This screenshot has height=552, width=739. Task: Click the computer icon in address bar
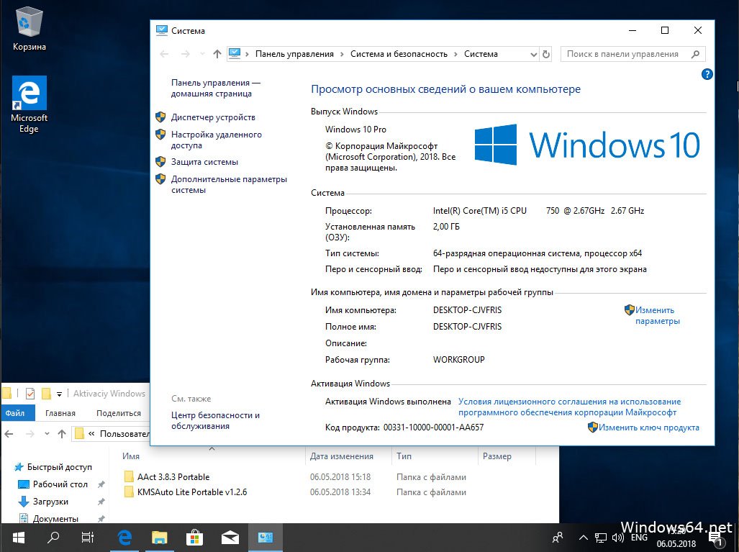[235, 54]
